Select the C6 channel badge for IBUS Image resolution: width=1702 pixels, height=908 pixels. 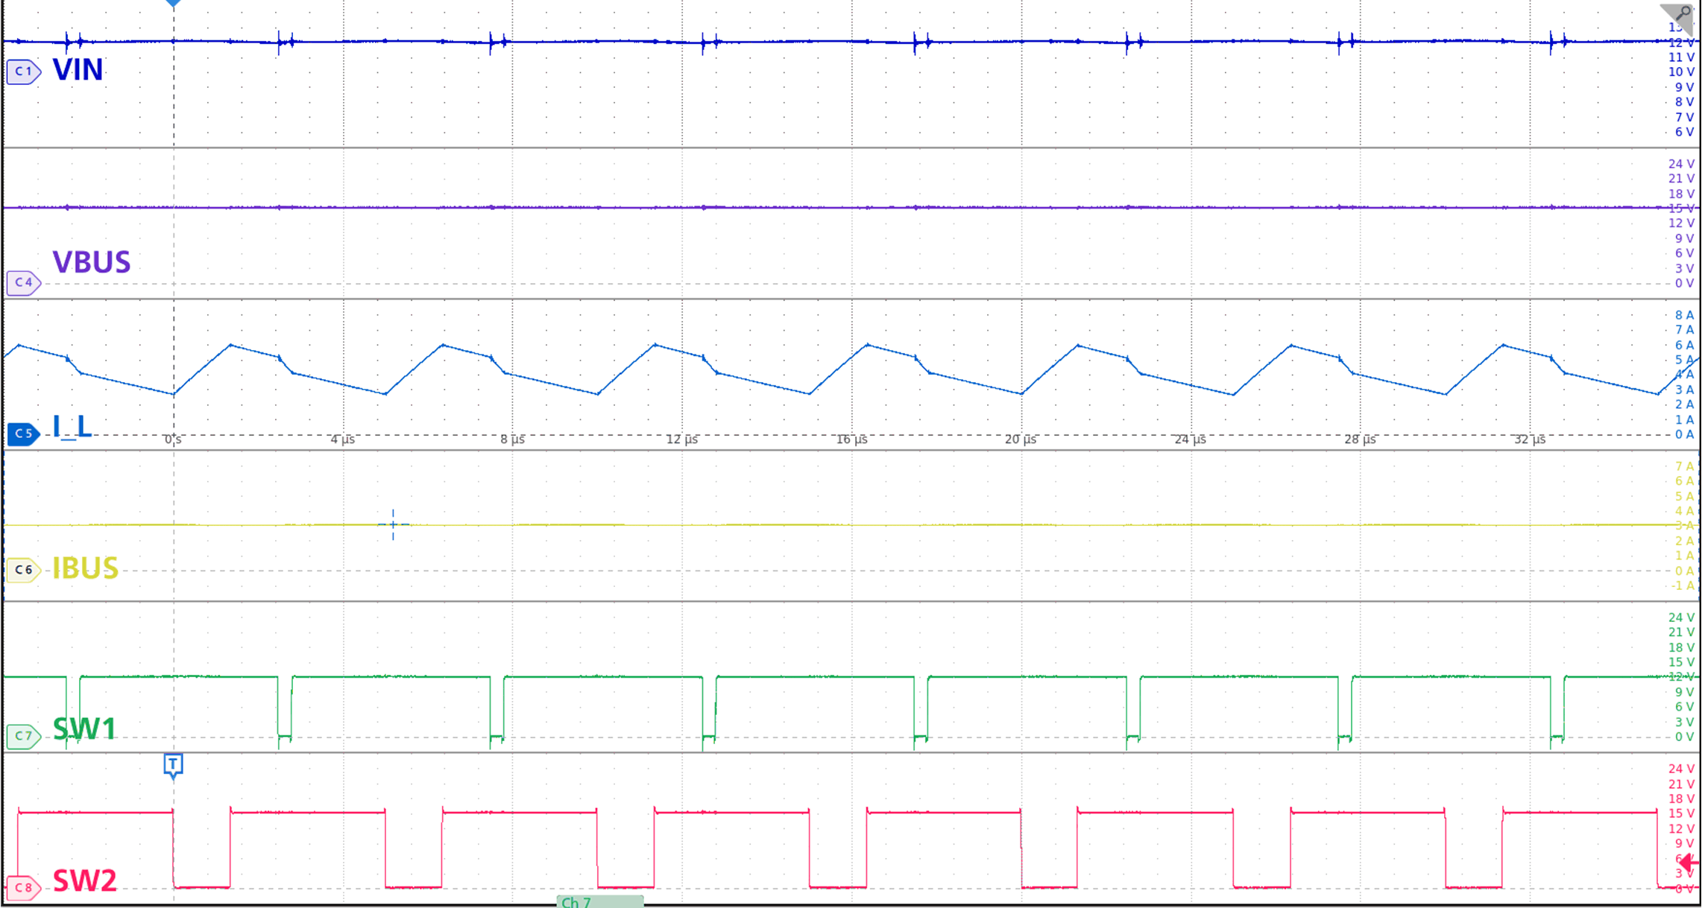23,570
